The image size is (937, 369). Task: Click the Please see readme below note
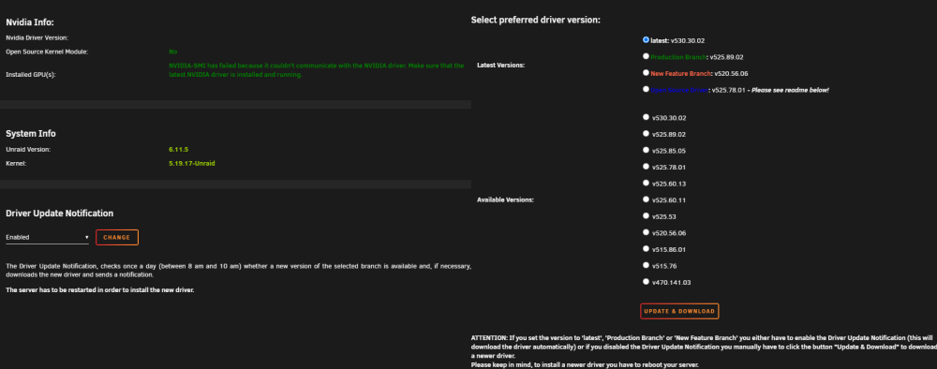tap(790, 90)
